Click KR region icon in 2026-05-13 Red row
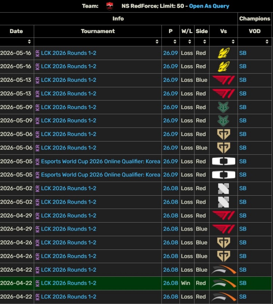The image size is (273, 304). 37,94
